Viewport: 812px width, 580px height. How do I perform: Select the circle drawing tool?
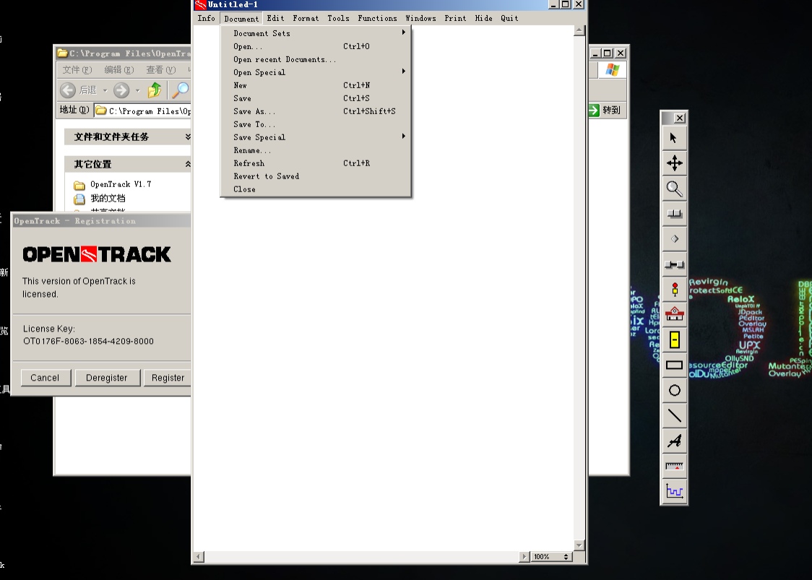coord(674,390)
